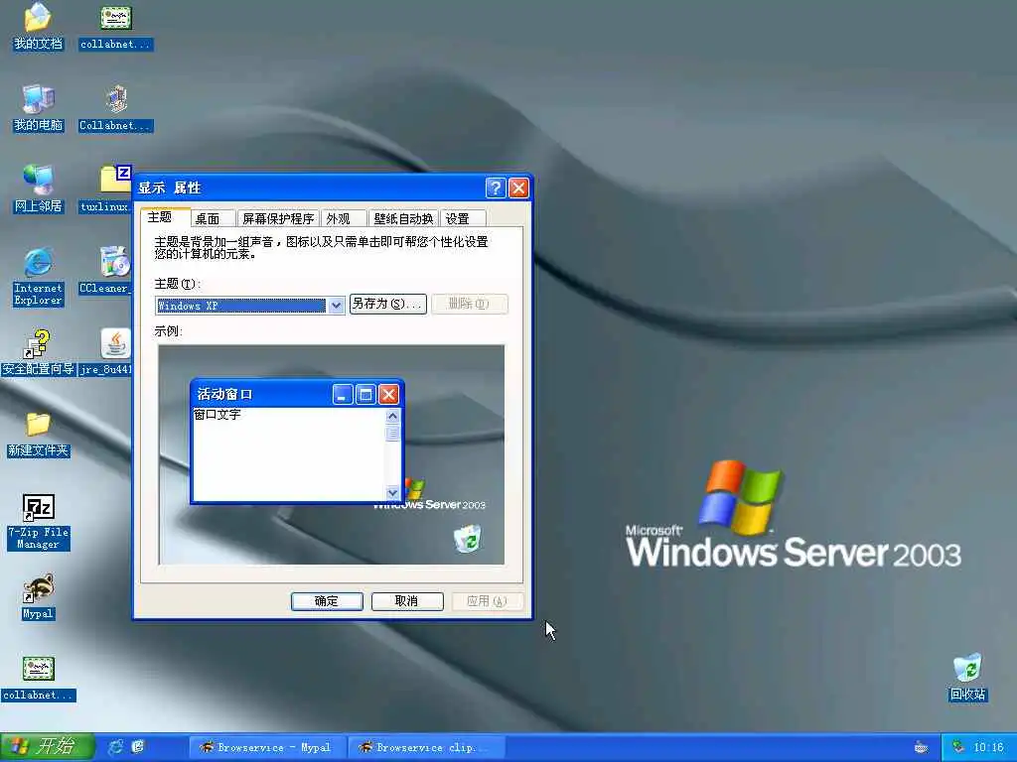The height and width of the screenshot is (762, 1017).
Task: Open the 壁纸自动换 tab
Action: point(403,218)
